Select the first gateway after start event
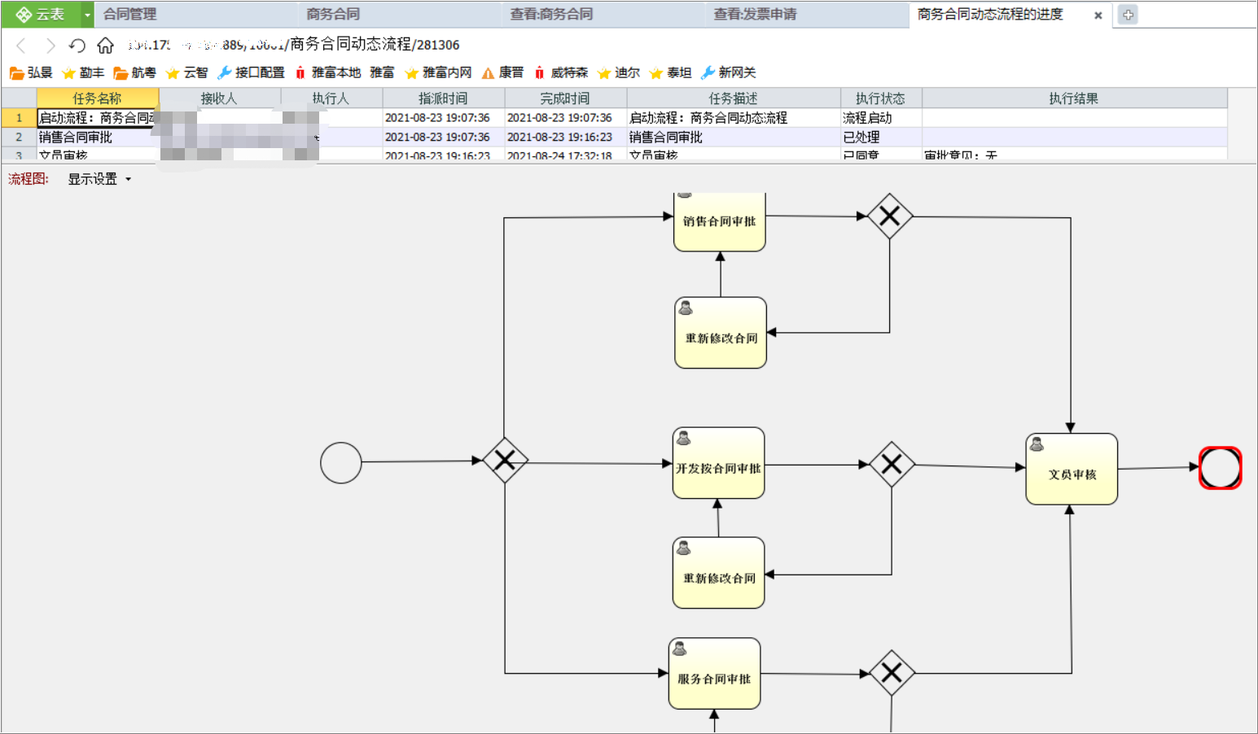This screenshot has width=1258, height=734. tap(505, 461)
